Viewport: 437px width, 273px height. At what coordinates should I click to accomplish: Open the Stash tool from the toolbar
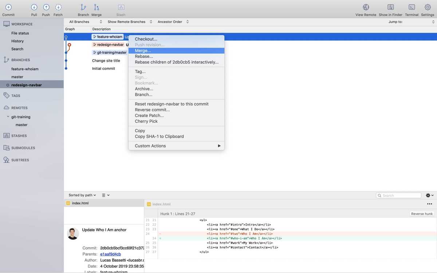[x=121, y=7]
